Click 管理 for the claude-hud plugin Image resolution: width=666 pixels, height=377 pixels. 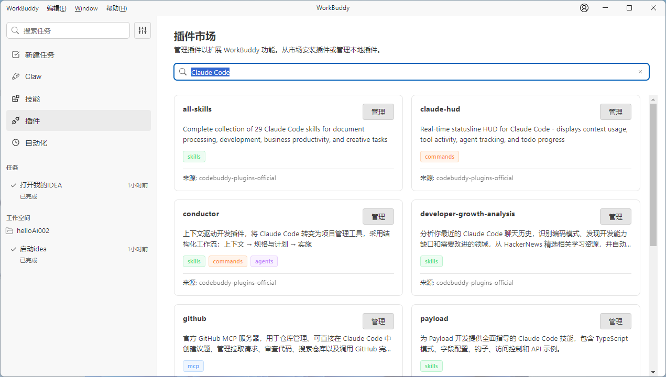coord(616,112)
